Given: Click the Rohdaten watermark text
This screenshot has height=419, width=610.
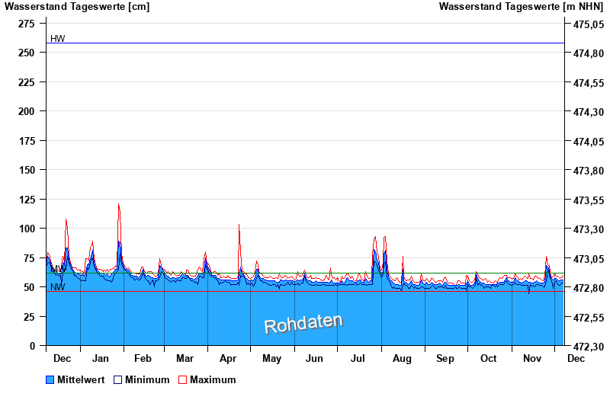Looking at the screenshot, I should tap(303, 324).
